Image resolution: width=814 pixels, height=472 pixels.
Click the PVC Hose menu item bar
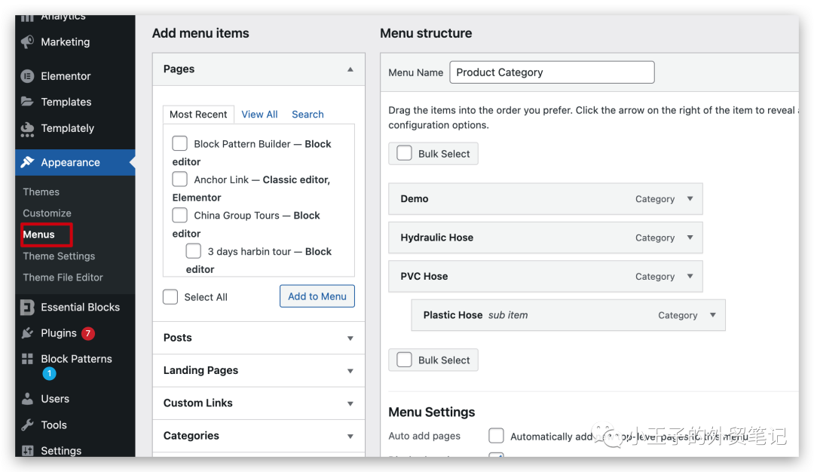[x=546, y=276]
